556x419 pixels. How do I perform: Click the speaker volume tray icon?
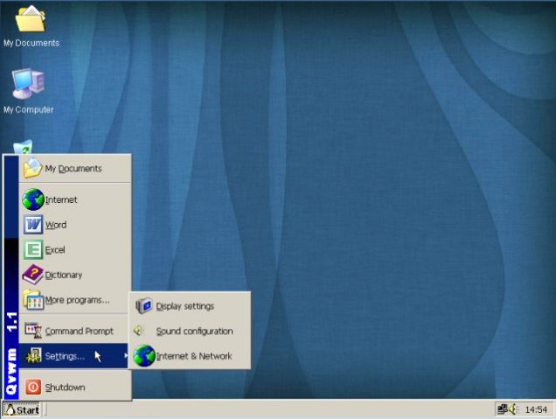(x=513, y=409)
